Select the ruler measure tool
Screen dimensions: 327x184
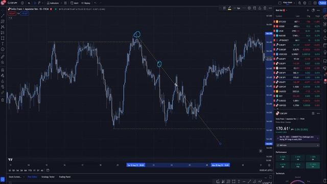coord(3,57)
